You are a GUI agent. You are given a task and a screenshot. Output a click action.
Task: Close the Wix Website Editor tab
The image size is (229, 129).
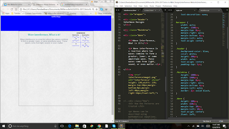click(29, 5)
